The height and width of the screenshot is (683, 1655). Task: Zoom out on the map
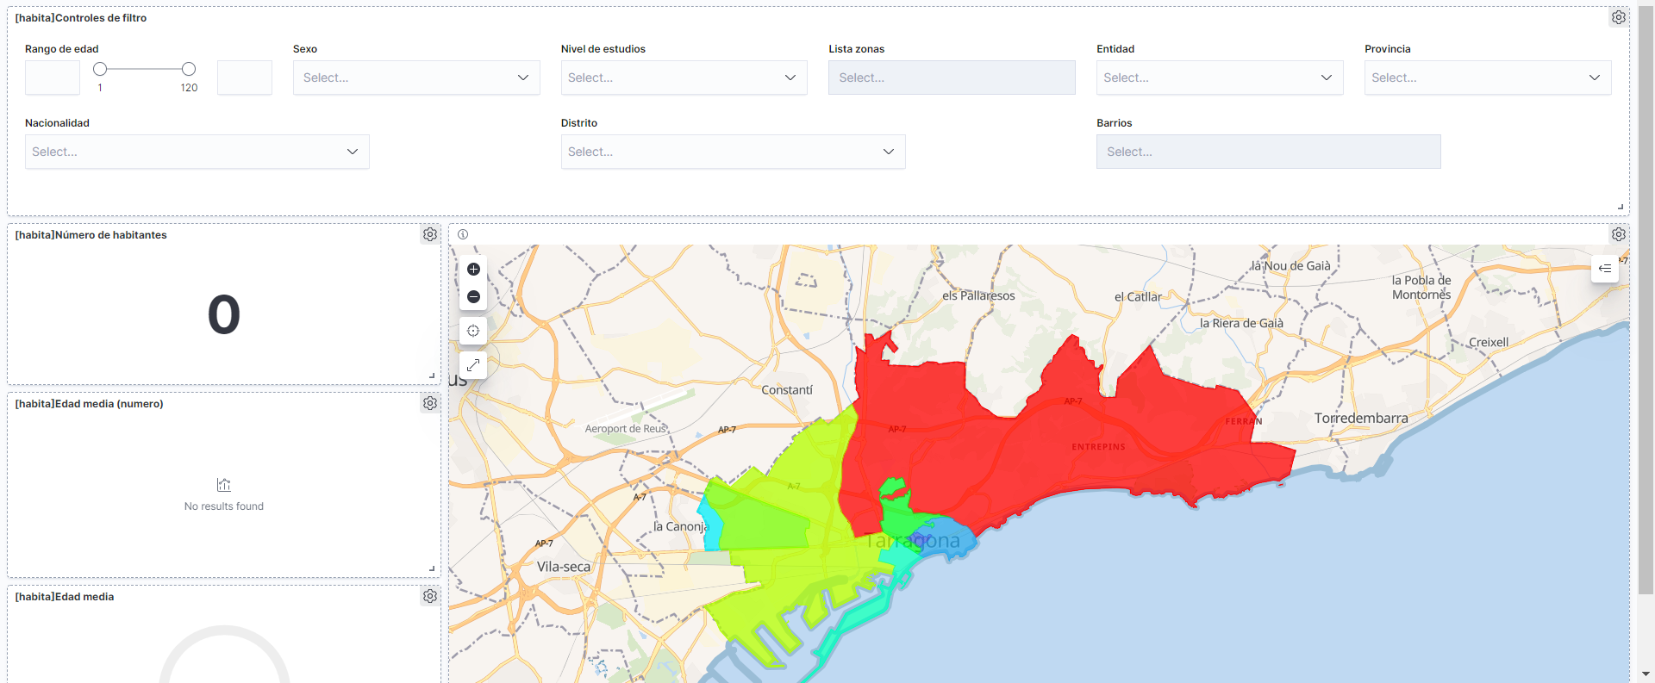473,297
